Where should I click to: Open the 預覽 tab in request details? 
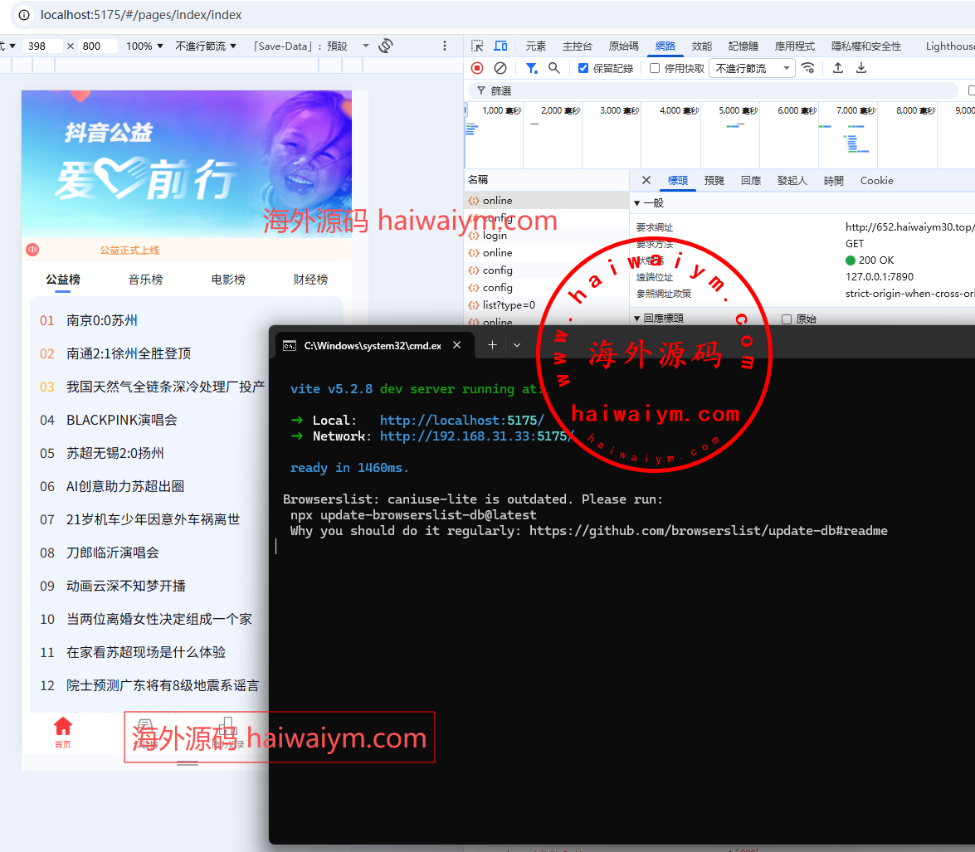[714, 180]
